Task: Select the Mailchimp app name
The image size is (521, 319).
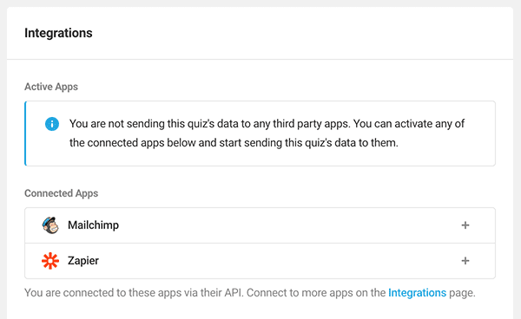Action: pos(94,225)
